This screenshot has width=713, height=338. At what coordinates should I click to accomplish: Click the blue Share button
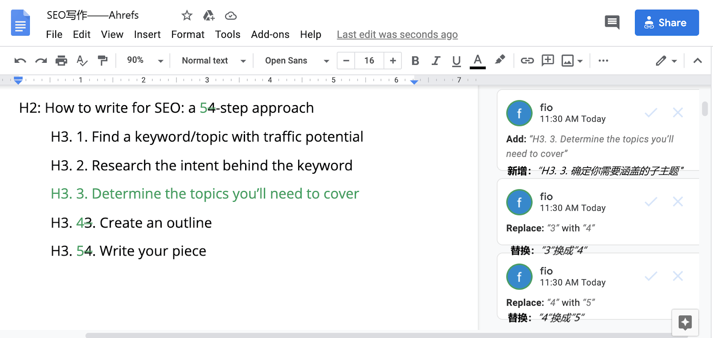pyautogui.click(x=666, y=23)
